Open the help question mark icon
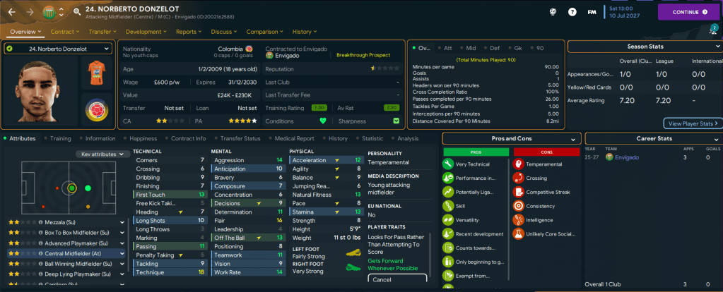 pos(572,12)
